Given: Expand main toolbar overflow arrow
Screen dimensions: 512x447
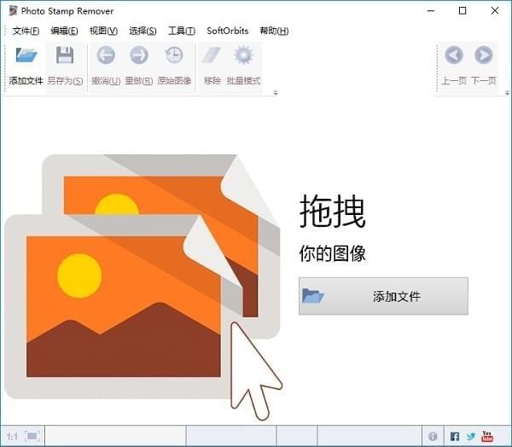Looking at the screenshot, I should coord(276,93).
